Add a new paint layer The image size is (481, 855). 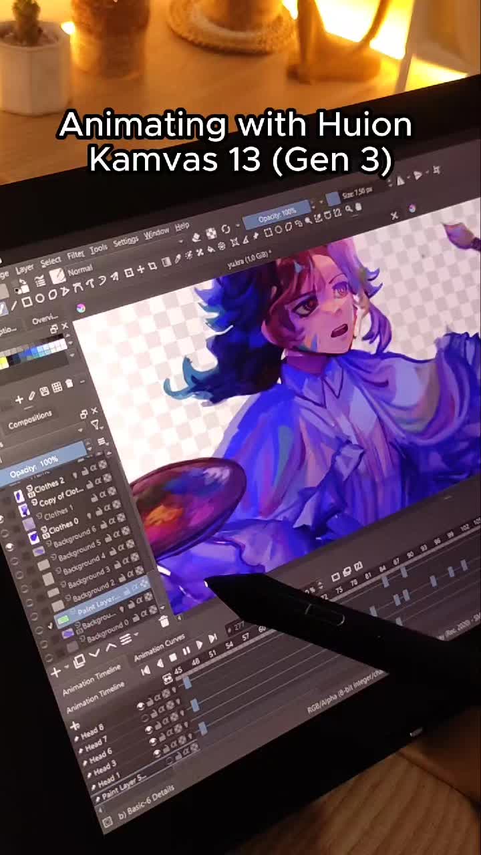[55, 671]
